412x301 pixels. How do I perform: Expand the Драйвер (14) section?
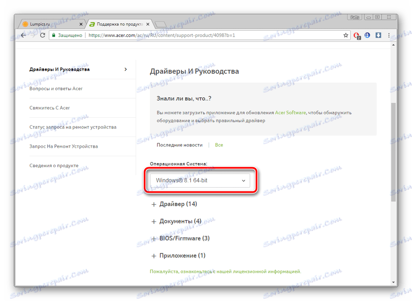pos(174,204)
